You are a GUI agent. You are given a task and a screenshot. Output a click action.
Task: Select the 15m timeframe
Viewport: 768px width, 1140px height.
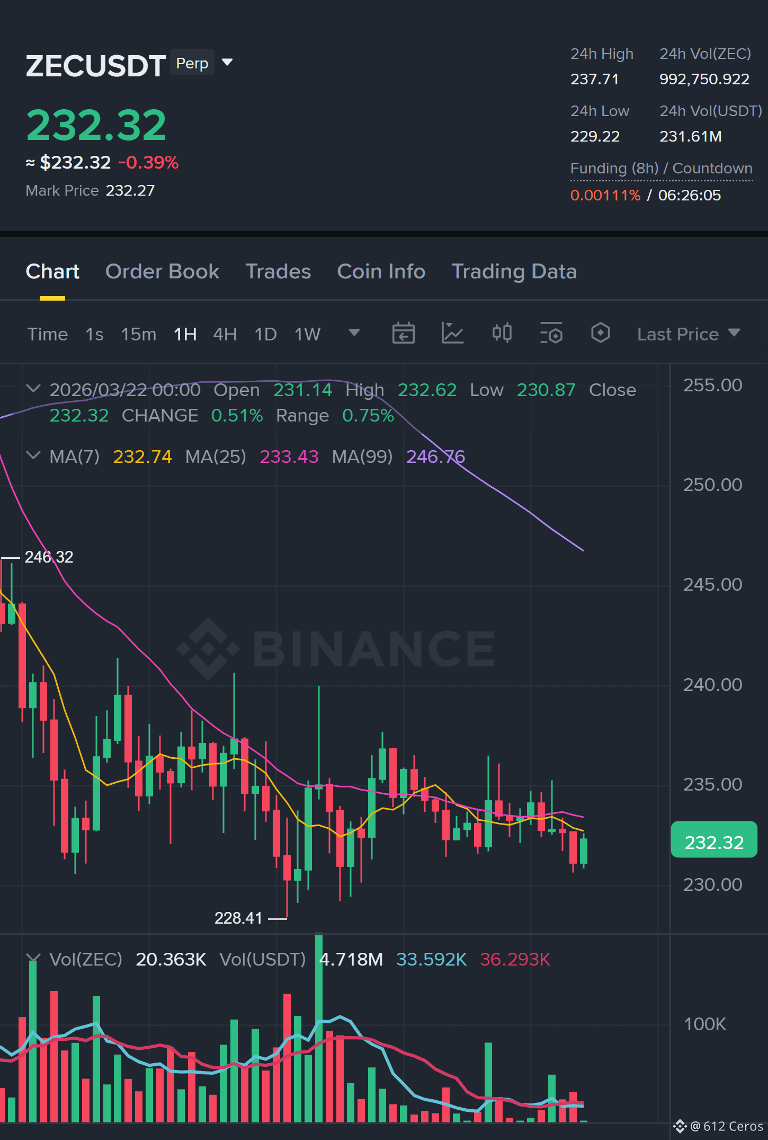[139, 334]
